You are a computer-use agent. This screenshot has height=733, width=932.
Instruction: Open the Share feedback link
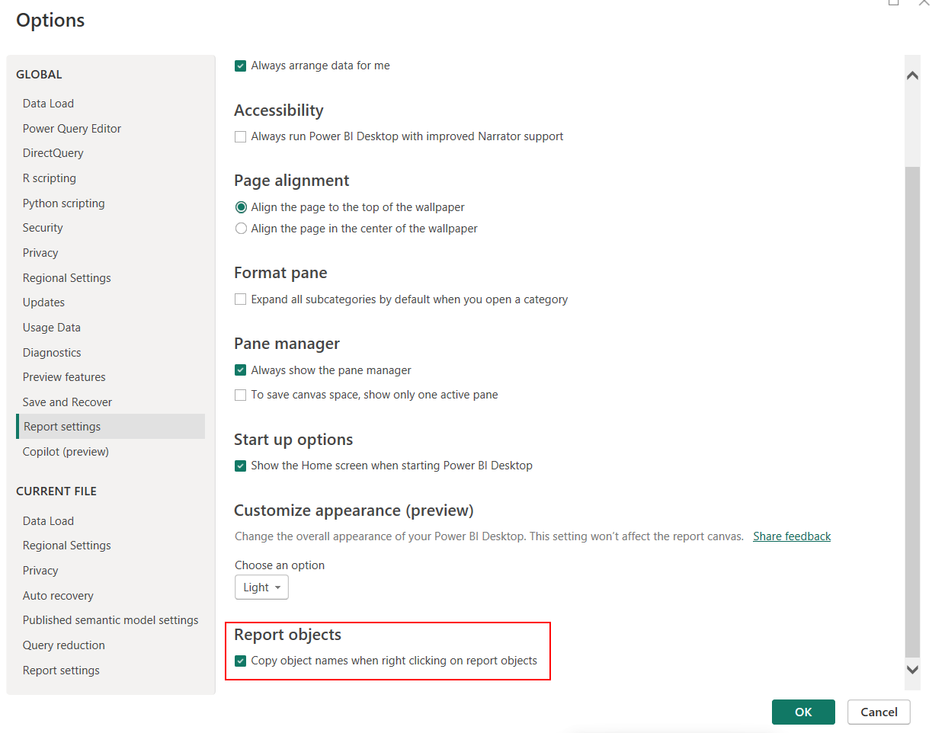pos(791,536)
